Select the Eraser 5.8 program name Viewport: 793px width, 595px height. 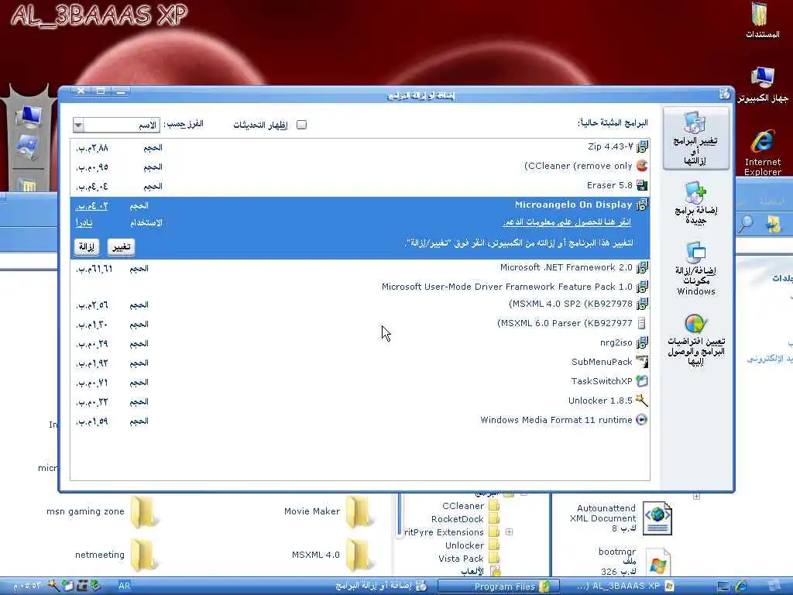click(609, 185)
